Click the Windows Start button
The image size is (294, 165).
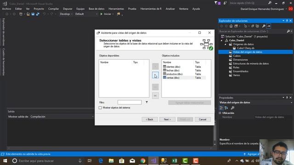[5, 161]
